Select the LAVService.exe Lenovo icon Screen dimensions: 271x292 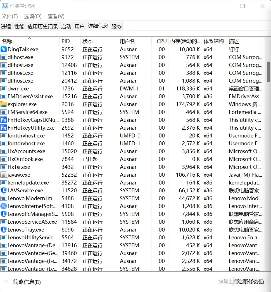[x=3, y=190]
